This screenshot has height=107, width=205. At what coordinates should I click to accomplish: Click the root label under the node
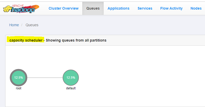[x=19, y=88]
